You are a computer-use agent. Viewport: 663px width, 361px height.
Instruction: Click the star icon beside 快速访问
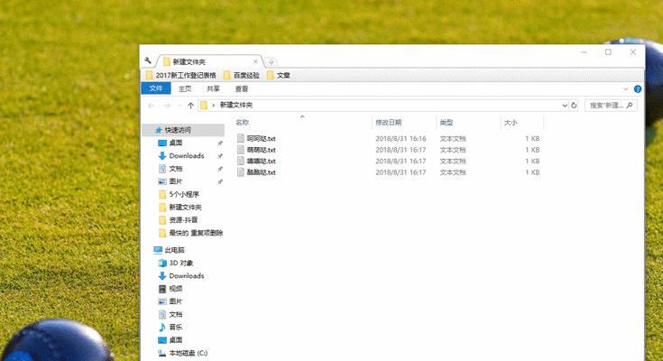[x=159, y=130]
